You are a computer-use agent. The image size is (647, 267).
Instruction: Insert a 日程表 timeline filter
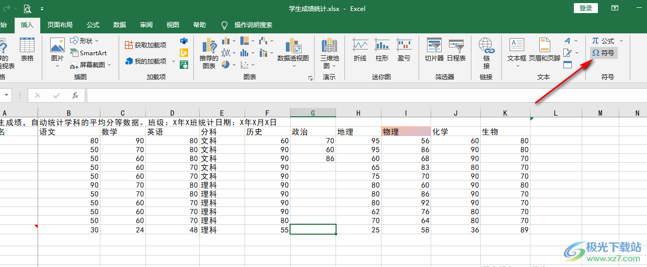coord(456,50)
